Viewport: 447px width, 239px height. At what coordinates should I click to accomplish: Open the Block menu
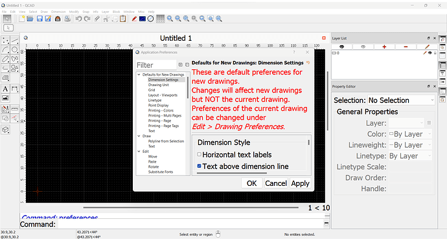pyautogui.click(x=117, y=12)
